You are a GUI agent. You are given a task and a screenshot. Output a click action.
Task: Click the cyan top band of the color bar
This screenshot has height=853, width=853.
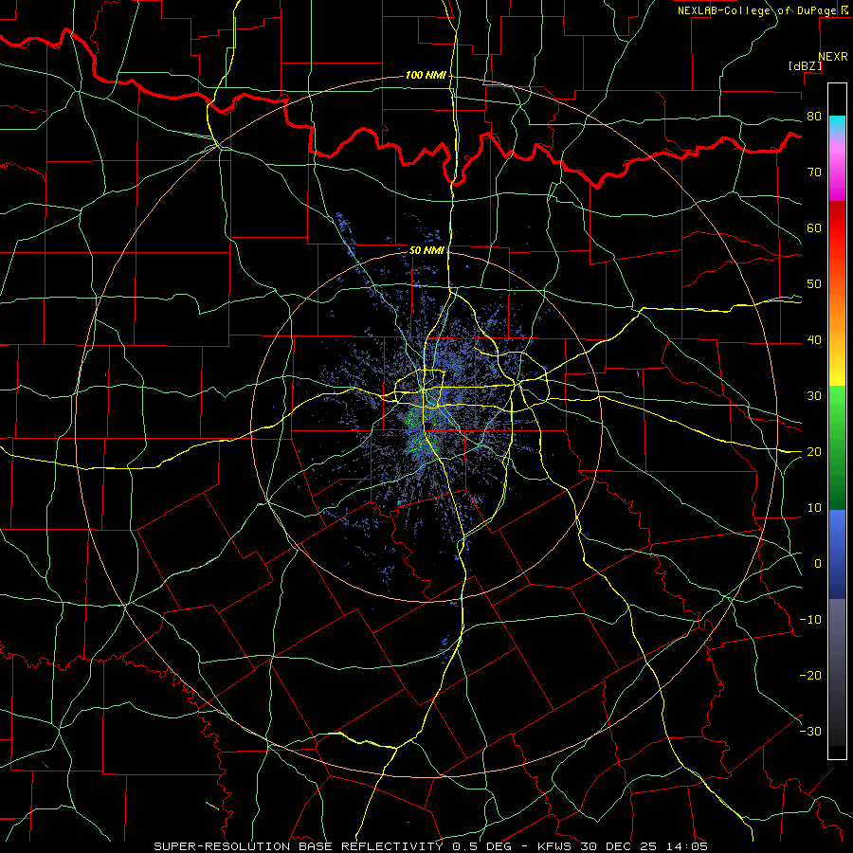click(x=837, y=124)
